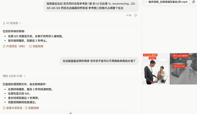This screenshot has width=197, height=114.
Task: Click the Opus5.5 label in the video
Action: pos(152,58)
